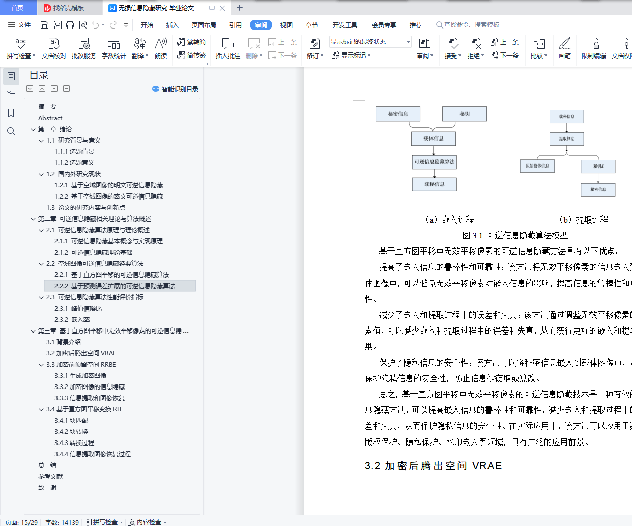This screenshot has height=526, width=632.
Task: Click the print icon in the quick toolbar
Action: click(70, 25)
